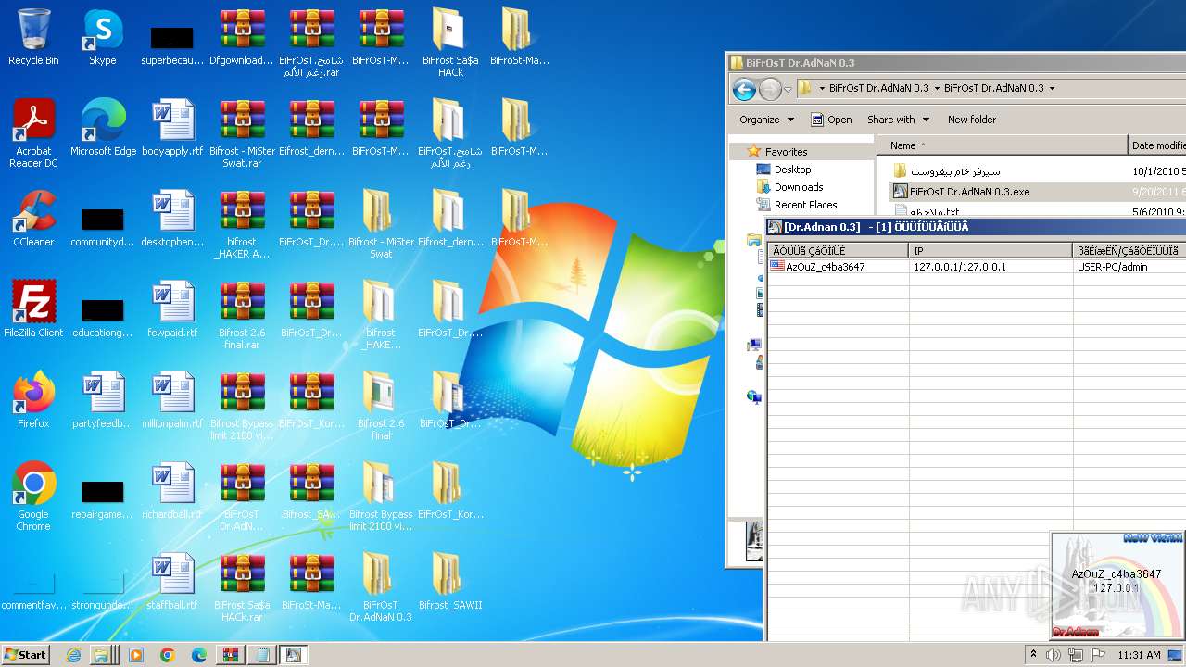Open the Organize dropdown menu
Screen dimensions: 1186x667
click(x=766, y=120)
